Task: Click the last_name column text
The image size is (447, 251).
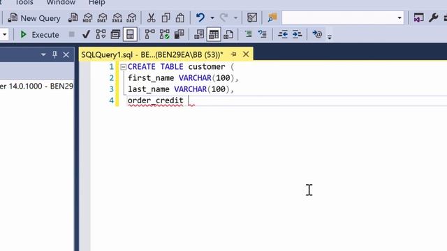Action: point(149,89)
